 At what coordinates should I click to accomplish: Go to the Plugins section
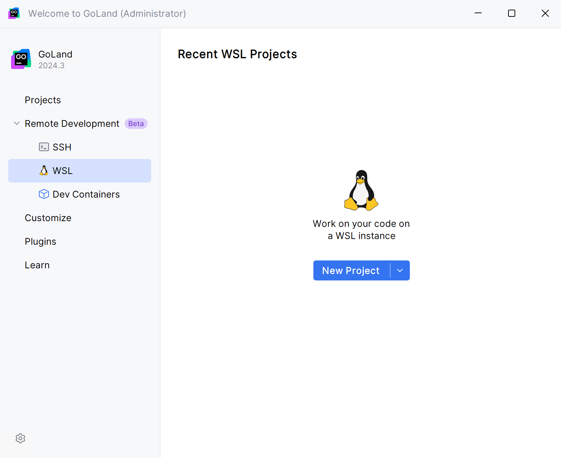point(41,242)
